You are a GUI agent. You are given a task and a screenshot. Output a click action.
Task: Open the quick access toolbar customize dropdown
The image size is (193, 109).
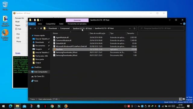(x=41, y=20)
